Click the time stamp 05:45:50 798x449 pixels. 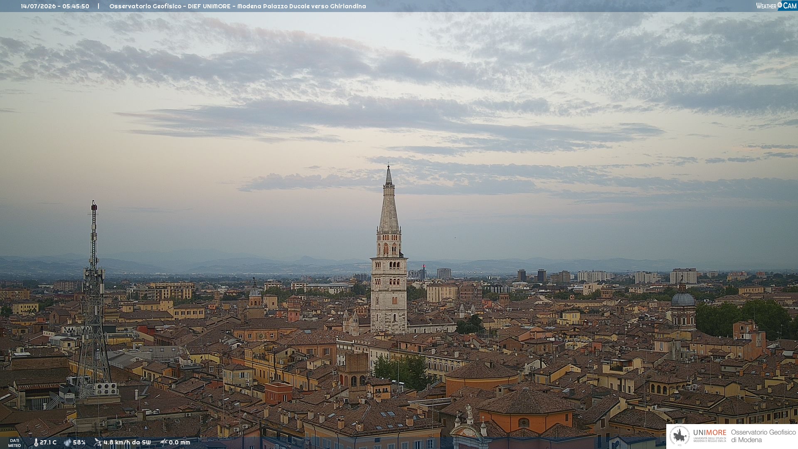(x=76, y=6)
